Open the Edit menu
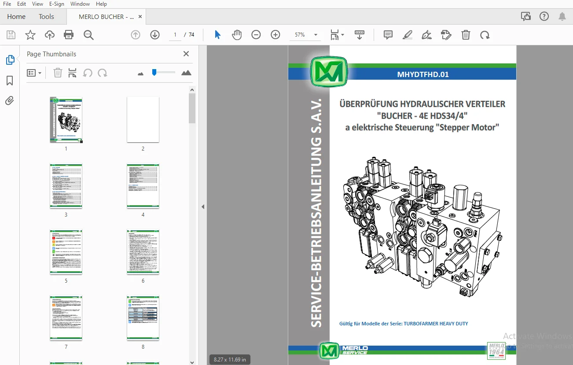 point(22,4)
